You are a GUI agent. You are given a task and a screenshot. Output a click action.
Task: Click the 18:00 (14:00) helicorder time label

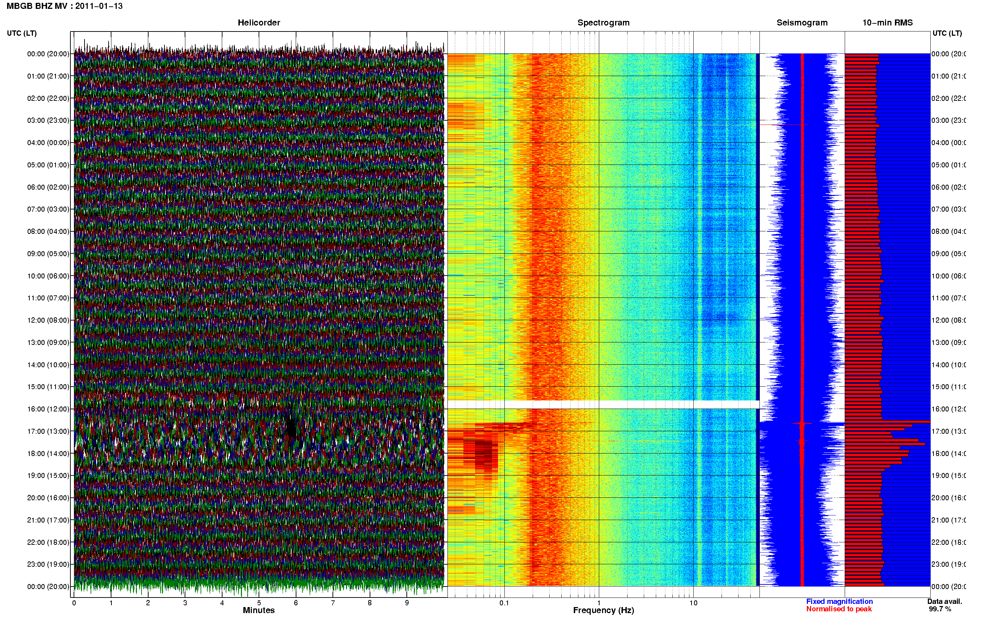coord(48,454)
